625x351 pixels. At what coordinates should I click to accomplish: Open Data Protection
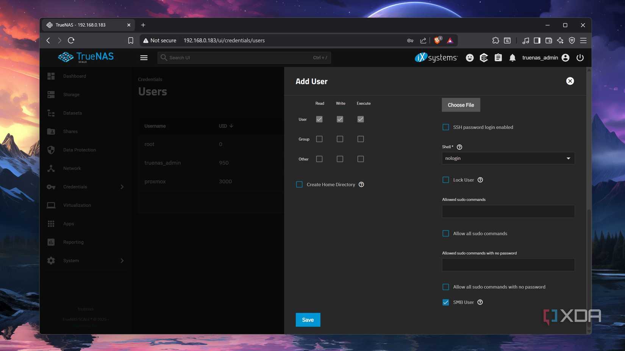pos(79,150)
